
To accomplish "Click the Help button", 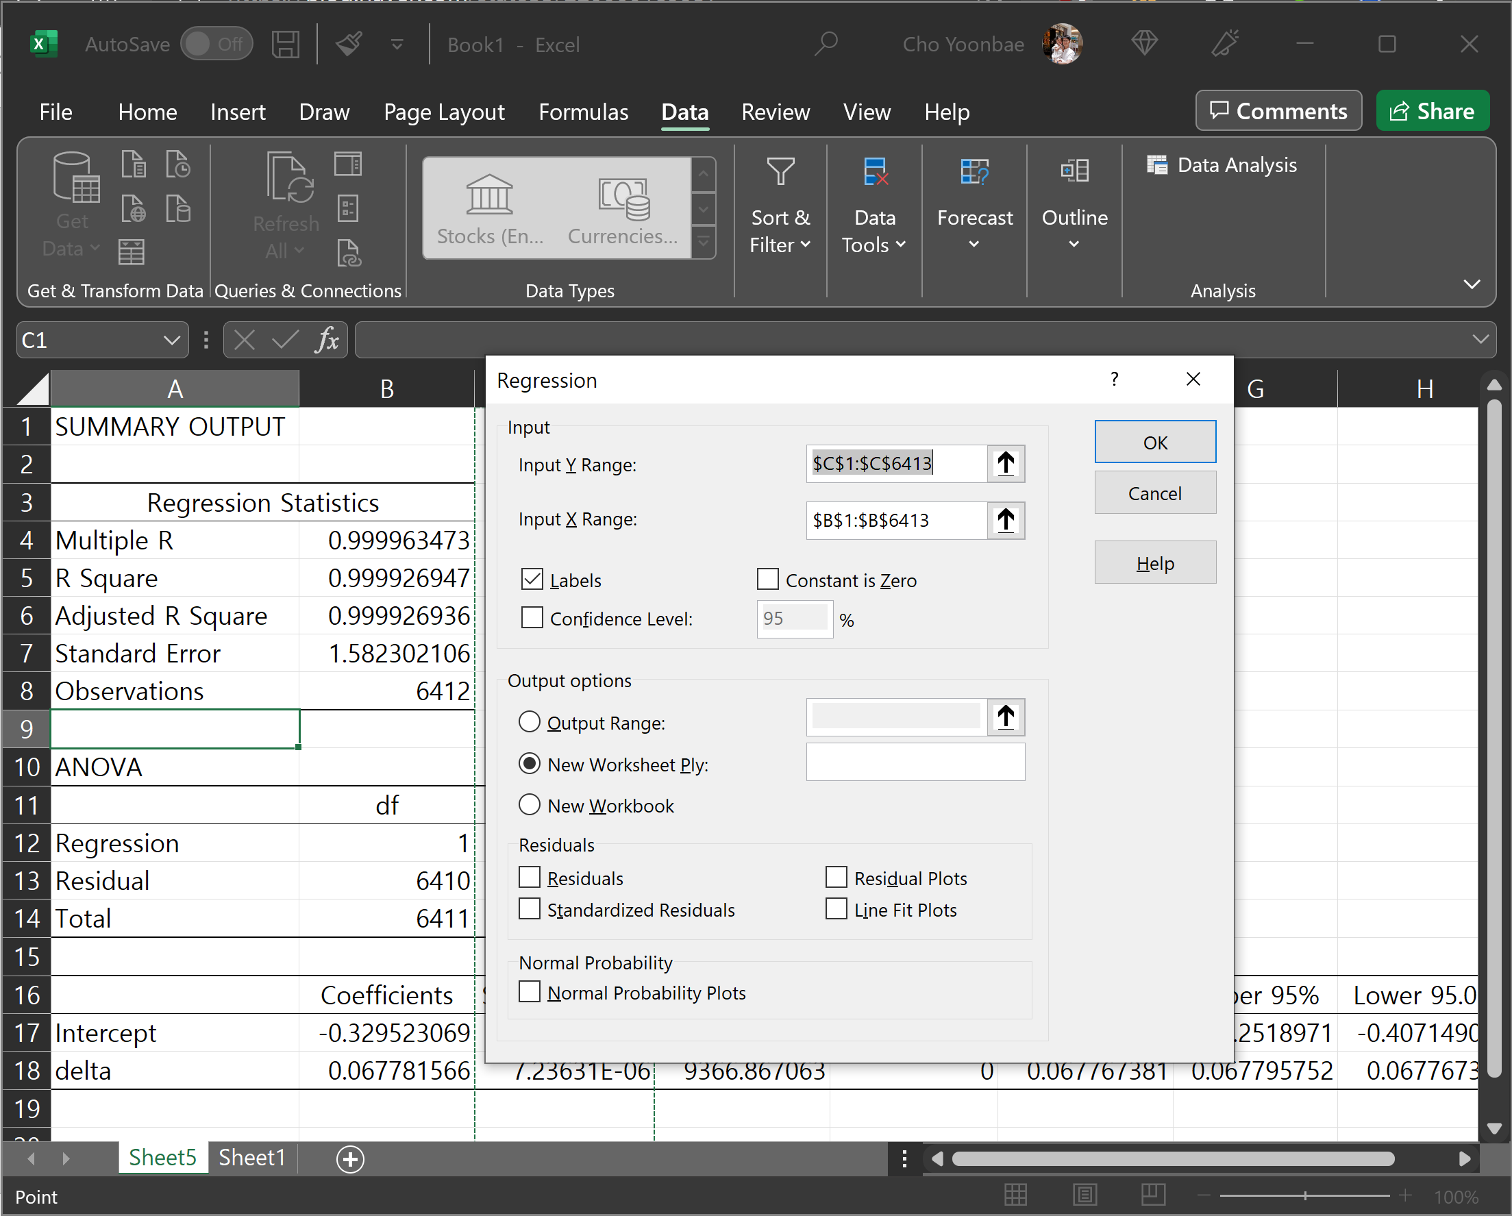I will [1155, 562].
